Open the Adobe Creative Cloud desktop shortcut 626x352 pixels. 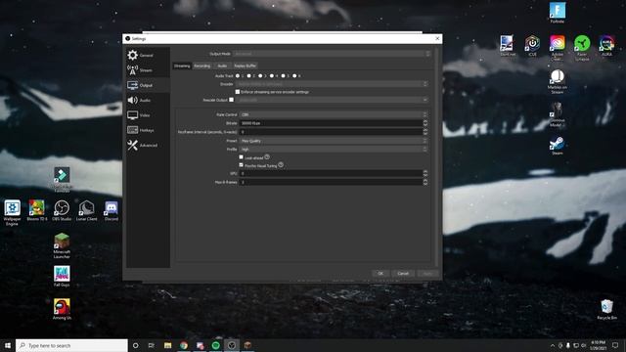[x=557, y=48]
